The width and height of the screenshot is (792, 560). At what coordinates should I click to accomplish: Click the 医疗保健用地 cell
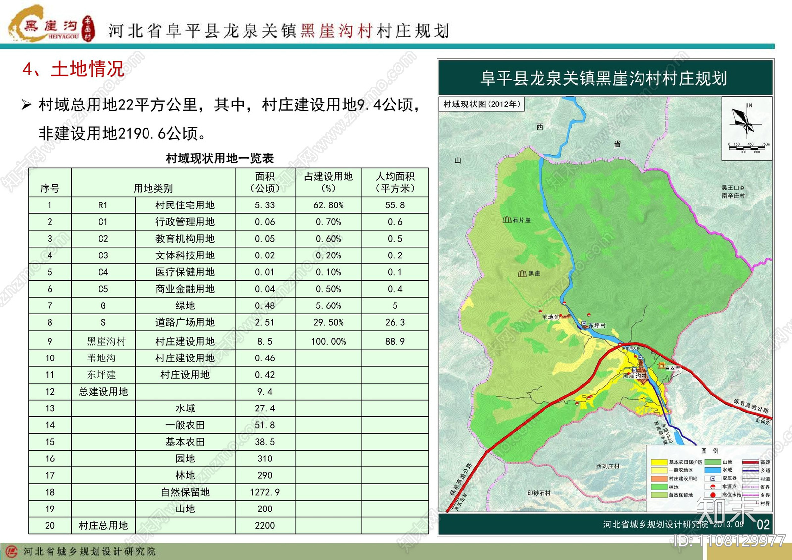pyautogui.click(x=185, y=272)
